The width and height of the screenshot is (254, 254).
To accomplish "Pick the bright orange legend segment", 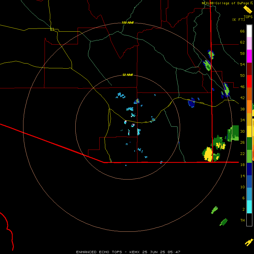I will pyautogui.click(x=249, y=107).
